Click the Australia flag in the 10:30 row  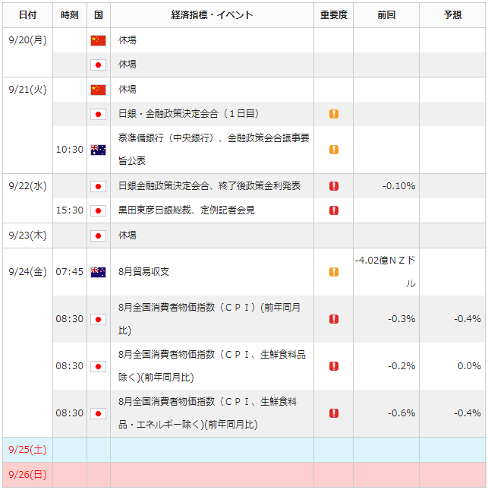[x=98, y=150]
